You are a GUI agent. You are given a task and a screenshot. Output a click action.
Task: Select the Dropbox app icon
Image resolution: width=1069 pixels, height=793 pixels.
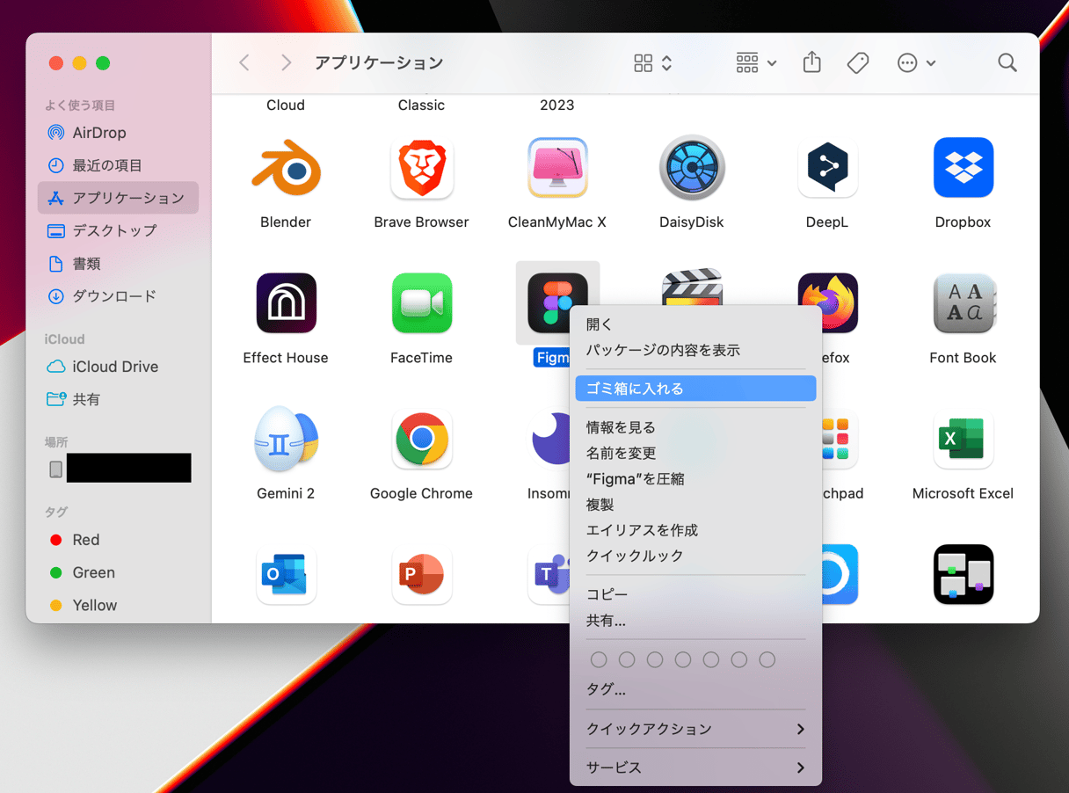coord(963,168)
